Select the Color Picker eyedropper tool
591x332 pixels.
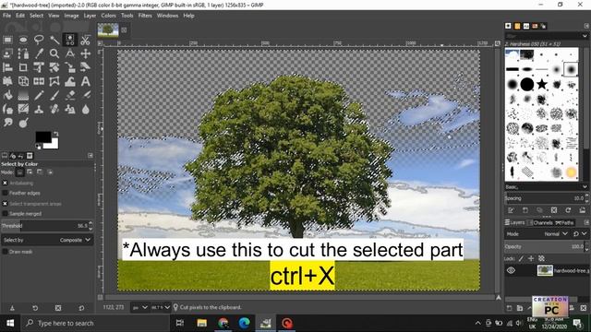click(39, 53)
